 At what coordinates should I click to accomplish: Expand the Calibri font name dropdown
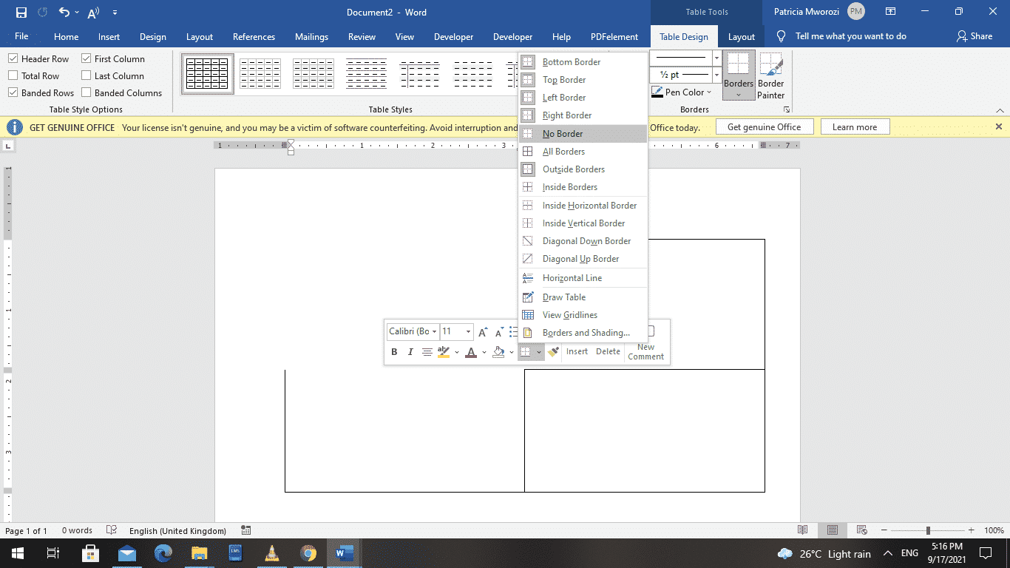click(x=433, y=332)
